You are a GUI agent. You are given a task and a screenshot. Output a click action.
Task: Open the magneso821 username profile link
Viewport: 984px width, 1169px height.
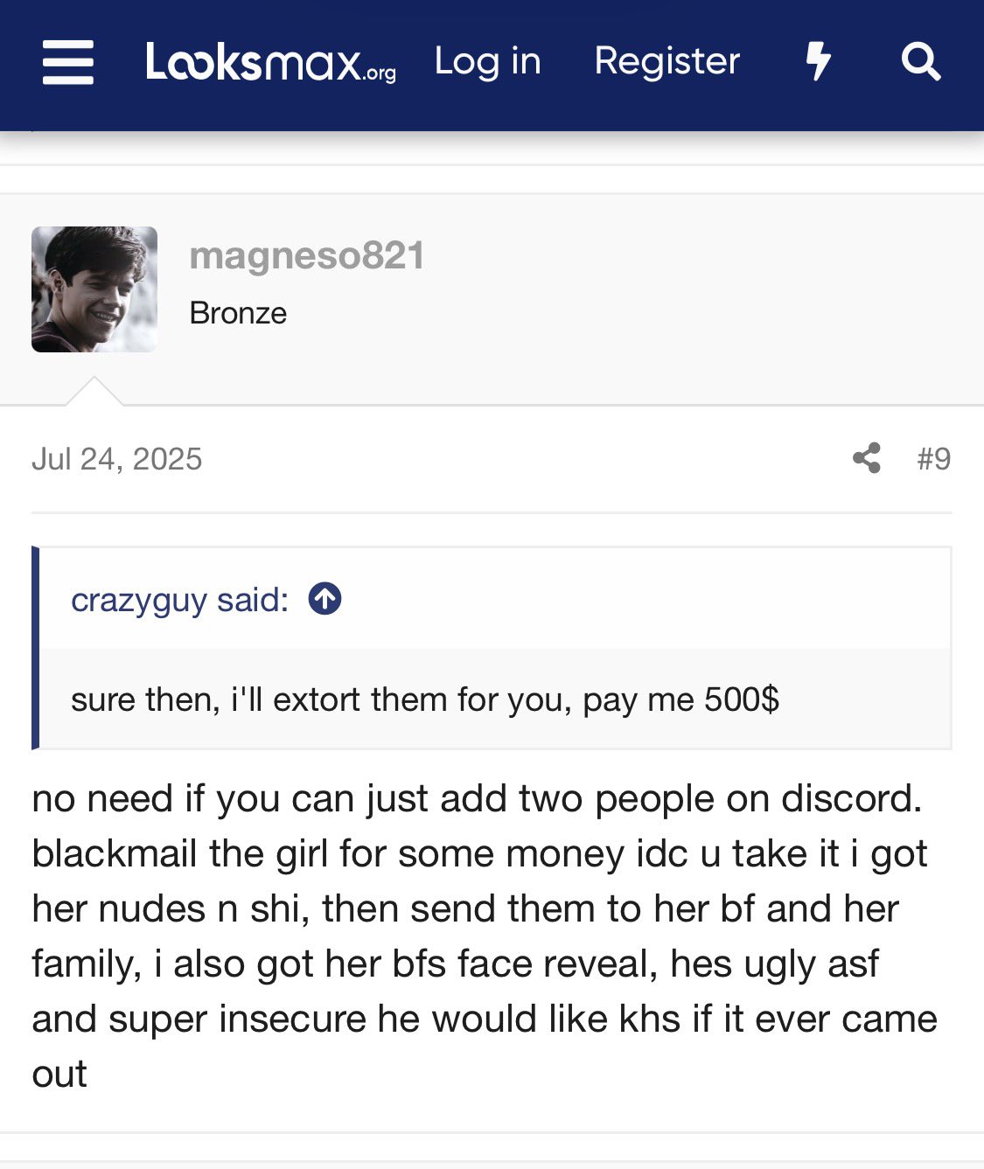click(x=307, y=256)
